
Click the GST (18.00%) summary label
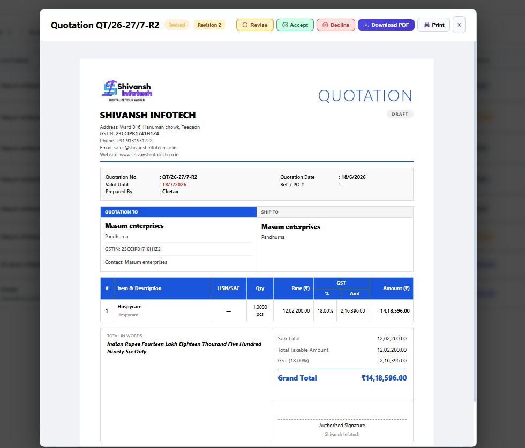point(293,361)
